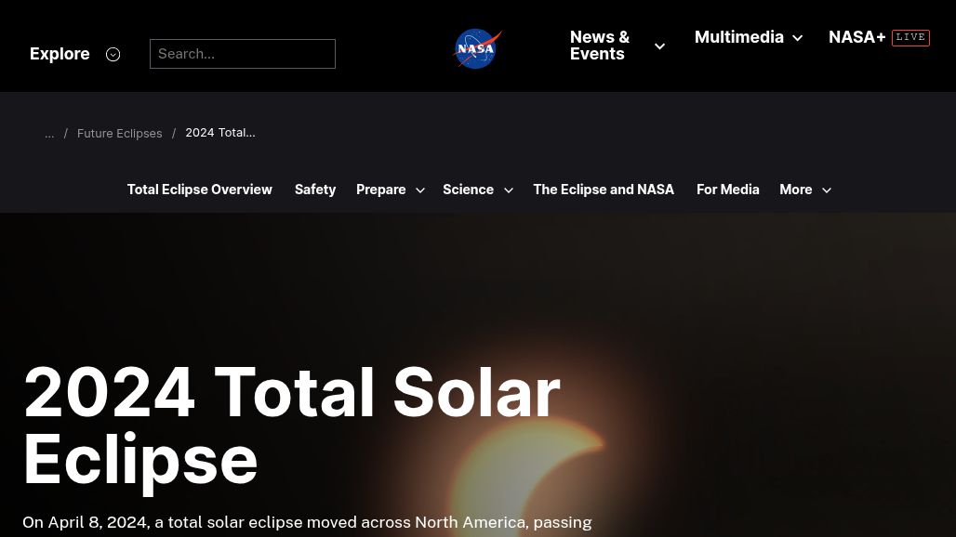Select the Safety tab
Image resolution: width=956 pixels, height=537 pixels.
[x=315, y=189]
